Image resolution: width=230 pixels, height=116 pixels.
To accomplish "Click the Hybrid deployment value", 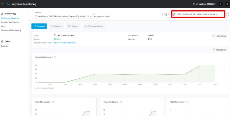I will coord(151,35).
